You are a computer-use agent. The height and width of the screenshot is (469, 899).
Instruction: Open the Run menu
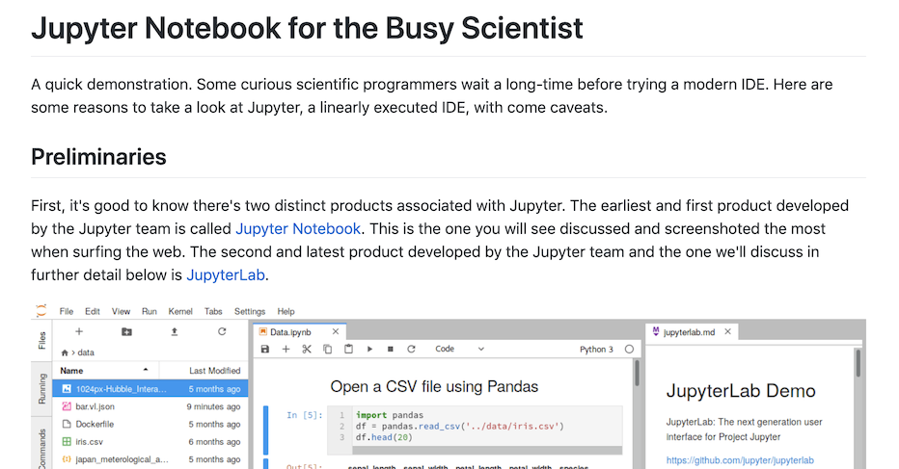pos(150,311)
